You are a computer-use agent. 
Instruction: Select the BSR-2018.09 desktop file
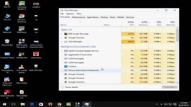(36, 68)
